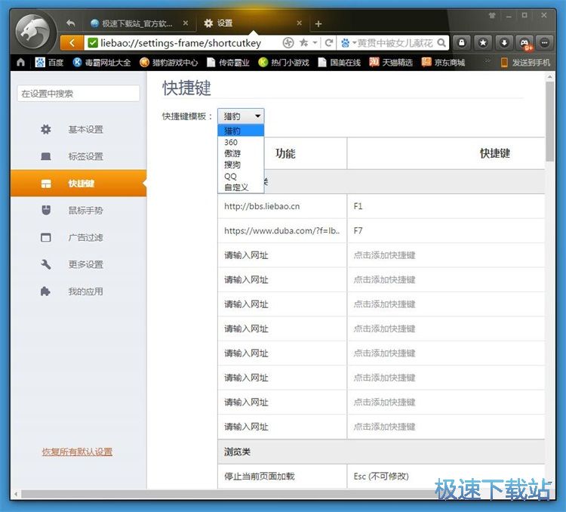Click the more options ellipsis toolbar button
This screenshot has height=512, width=566.
pos(545,43)
